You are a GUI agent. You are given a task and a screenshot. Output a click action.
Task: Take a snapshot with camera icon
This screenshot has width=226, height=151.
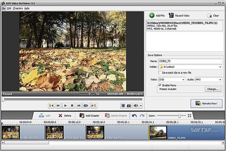click(x=129, y=105)
